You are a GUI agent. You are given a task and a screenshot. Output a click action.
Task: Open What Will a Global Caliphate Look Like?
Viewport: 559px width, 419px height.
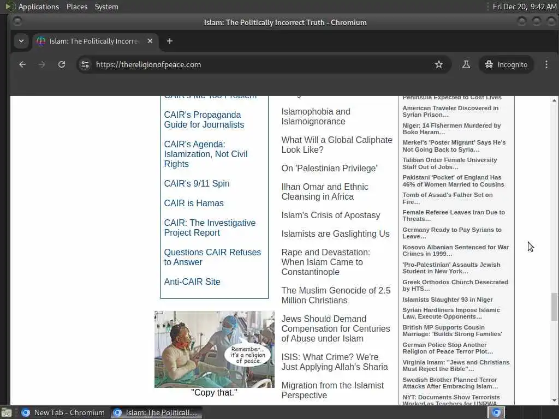click(x=337, y=145)
